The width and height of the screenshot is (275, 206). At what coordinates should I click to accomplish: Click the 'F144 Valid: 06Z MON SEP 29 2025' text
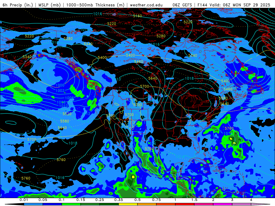[x=234, y=5]
